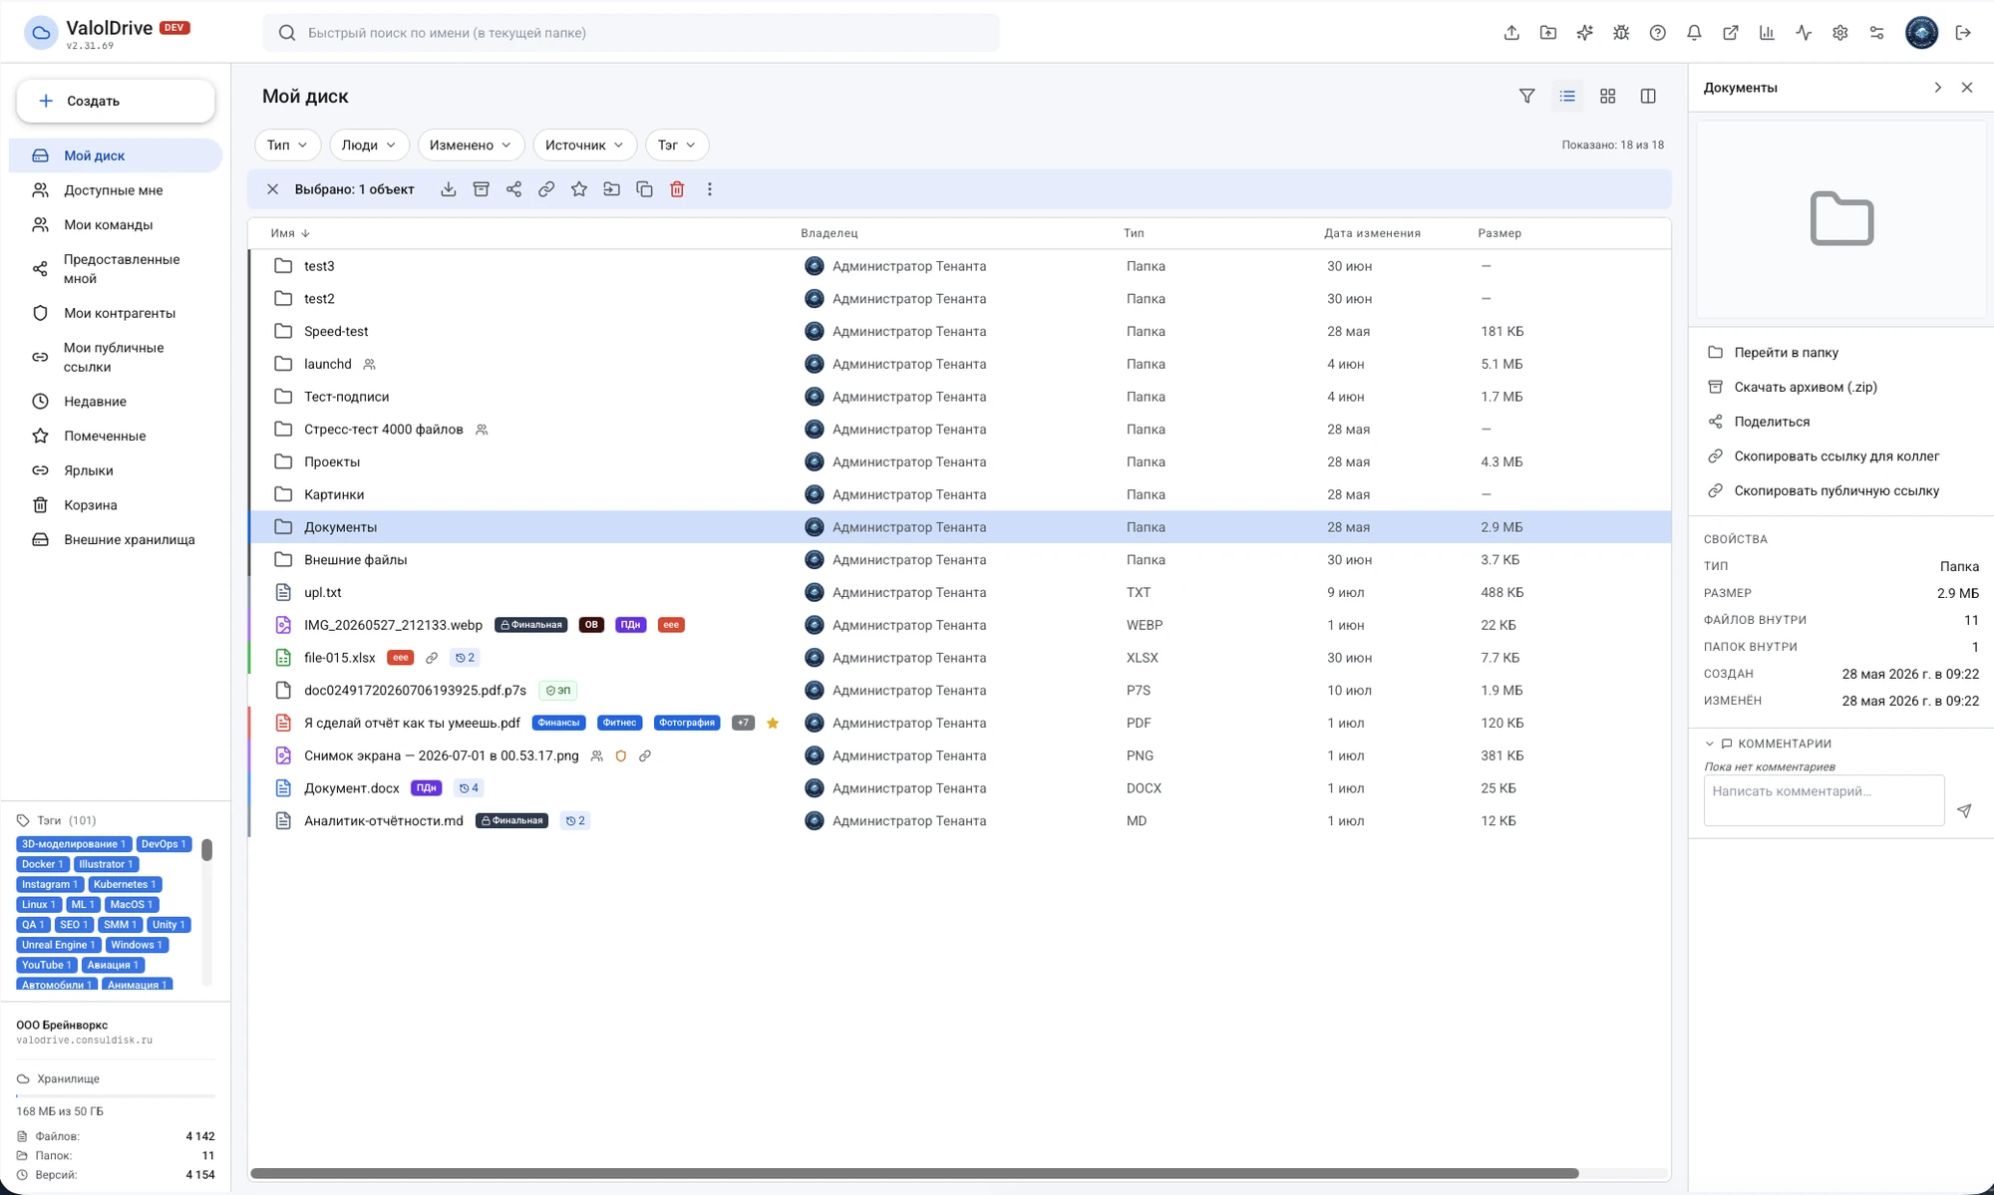Toggle the side panel split view
Screen dimensions: 1994x1195
coord(1648,96)
